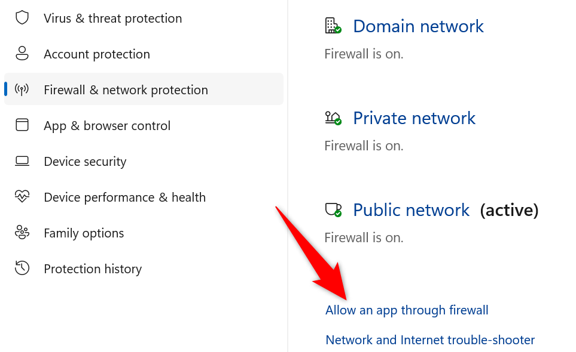Open Allow an app through firewall
This screenshot has height=352, width=576.
pos(407,310)
